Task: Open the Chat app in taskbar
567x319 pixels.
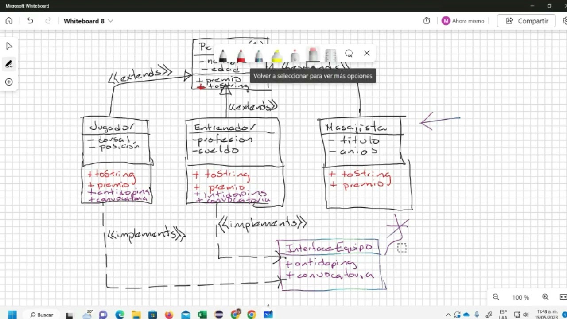Action: pos(103,315)
